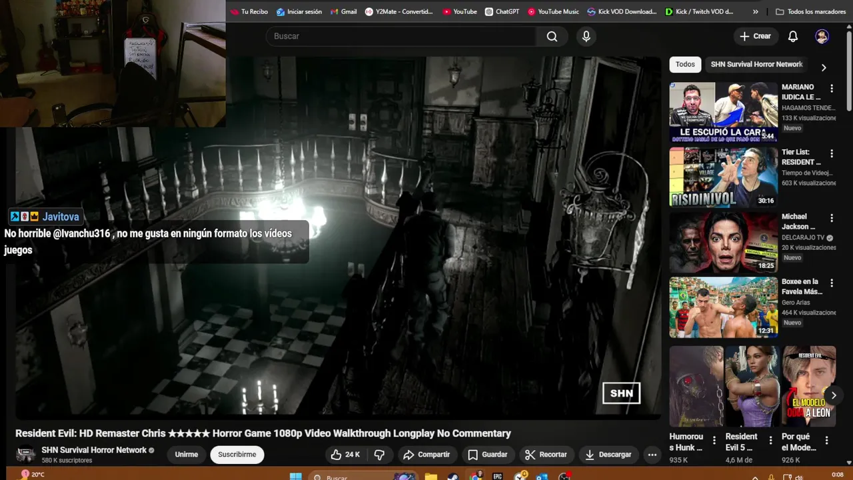Show next filter chips with right arrow
The height and width of the screenshot is (480, 853).
click(x=824, y=67)
